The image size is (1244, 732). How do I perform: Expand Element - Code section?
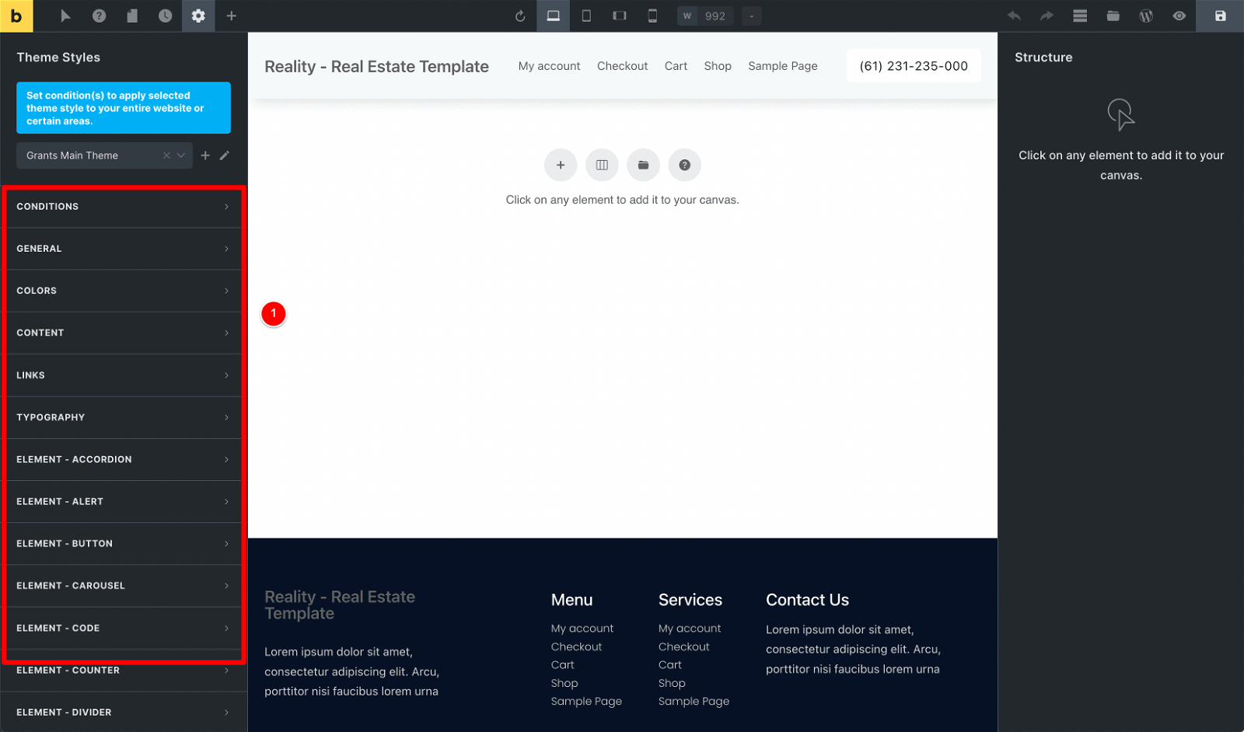click(x=124, y=628)
